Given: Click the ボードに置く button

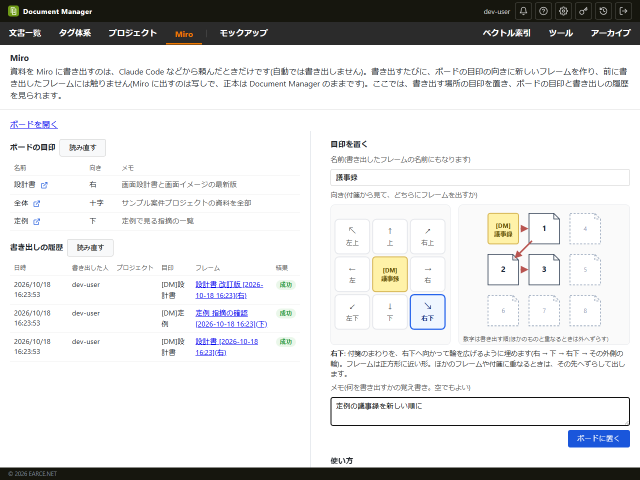Looking at the screenshot, I should tap(598, 438).
